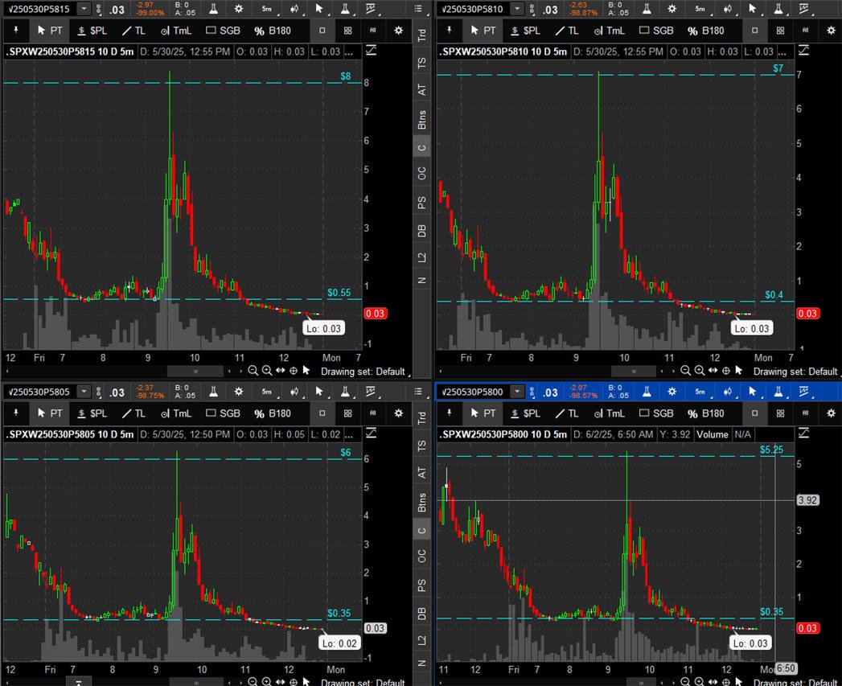Image resolution: width=842 pixels, height=686 pixels.
Task: Zoom in on the P5815 chart time axis
Action: (x=267, y=371)
